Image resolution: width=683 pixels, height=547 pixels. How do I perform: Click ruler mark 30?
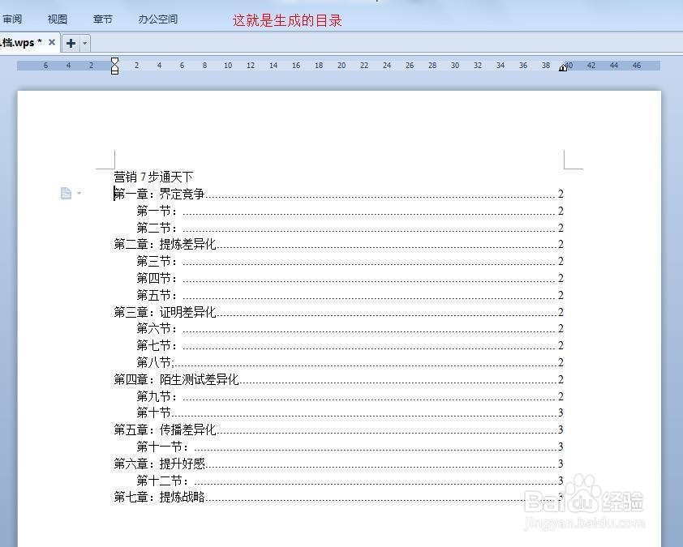click(455, 66)
